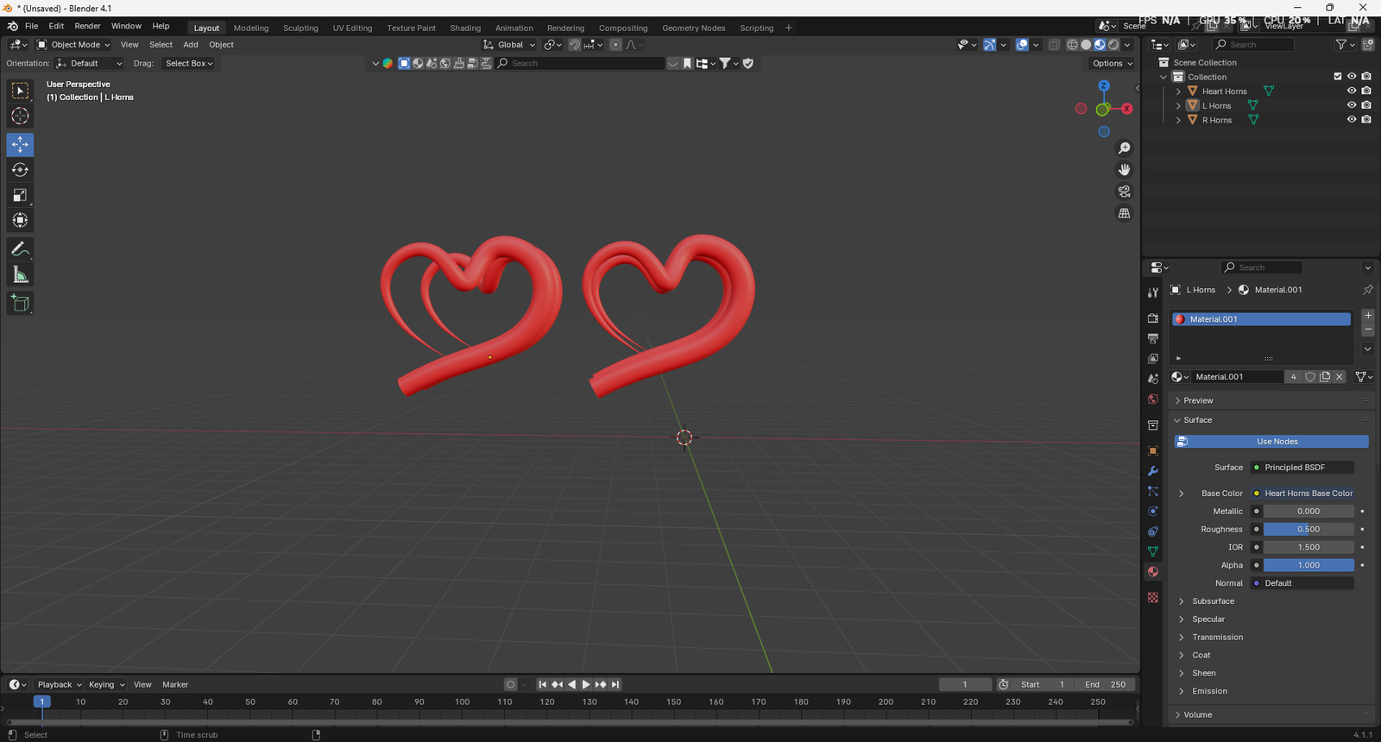Select the Rotate tool
The image size is (1381, 742).
[x=20, y=170]
